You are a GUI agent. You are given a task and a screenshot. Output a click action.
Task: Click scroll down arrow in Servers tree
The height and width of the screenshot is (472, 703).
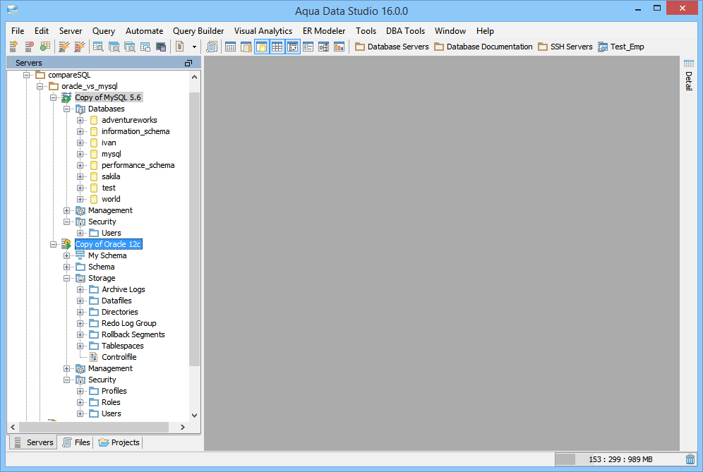[x=194, y=415]
